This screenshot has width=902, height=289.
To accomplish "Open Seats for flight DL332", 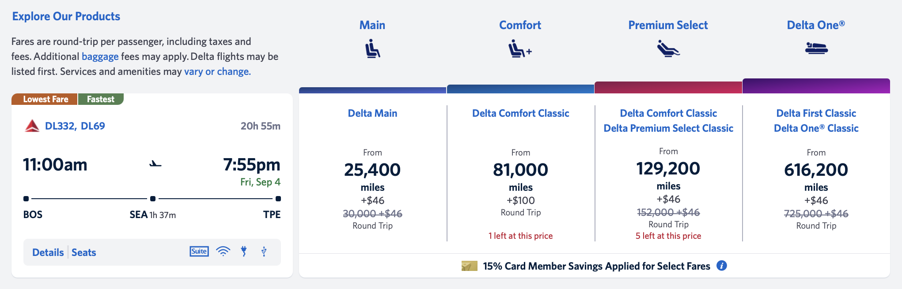I will pyautogui.click(x=83, y=252).
